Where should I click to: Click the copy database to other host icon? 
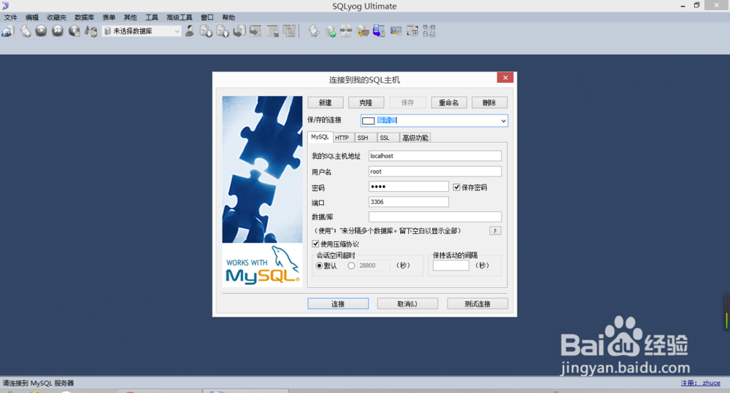click(x=239, y=31)
